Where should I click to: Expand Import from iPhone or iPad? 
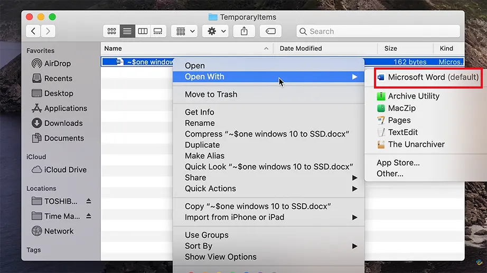268,217
